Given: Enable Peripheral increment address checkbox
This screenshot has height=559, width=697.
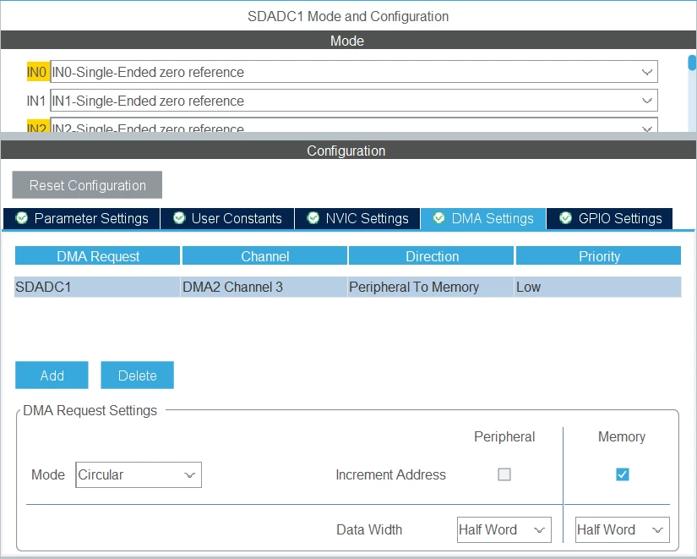Looking at the screenshot, I should [x=504, y=474].
